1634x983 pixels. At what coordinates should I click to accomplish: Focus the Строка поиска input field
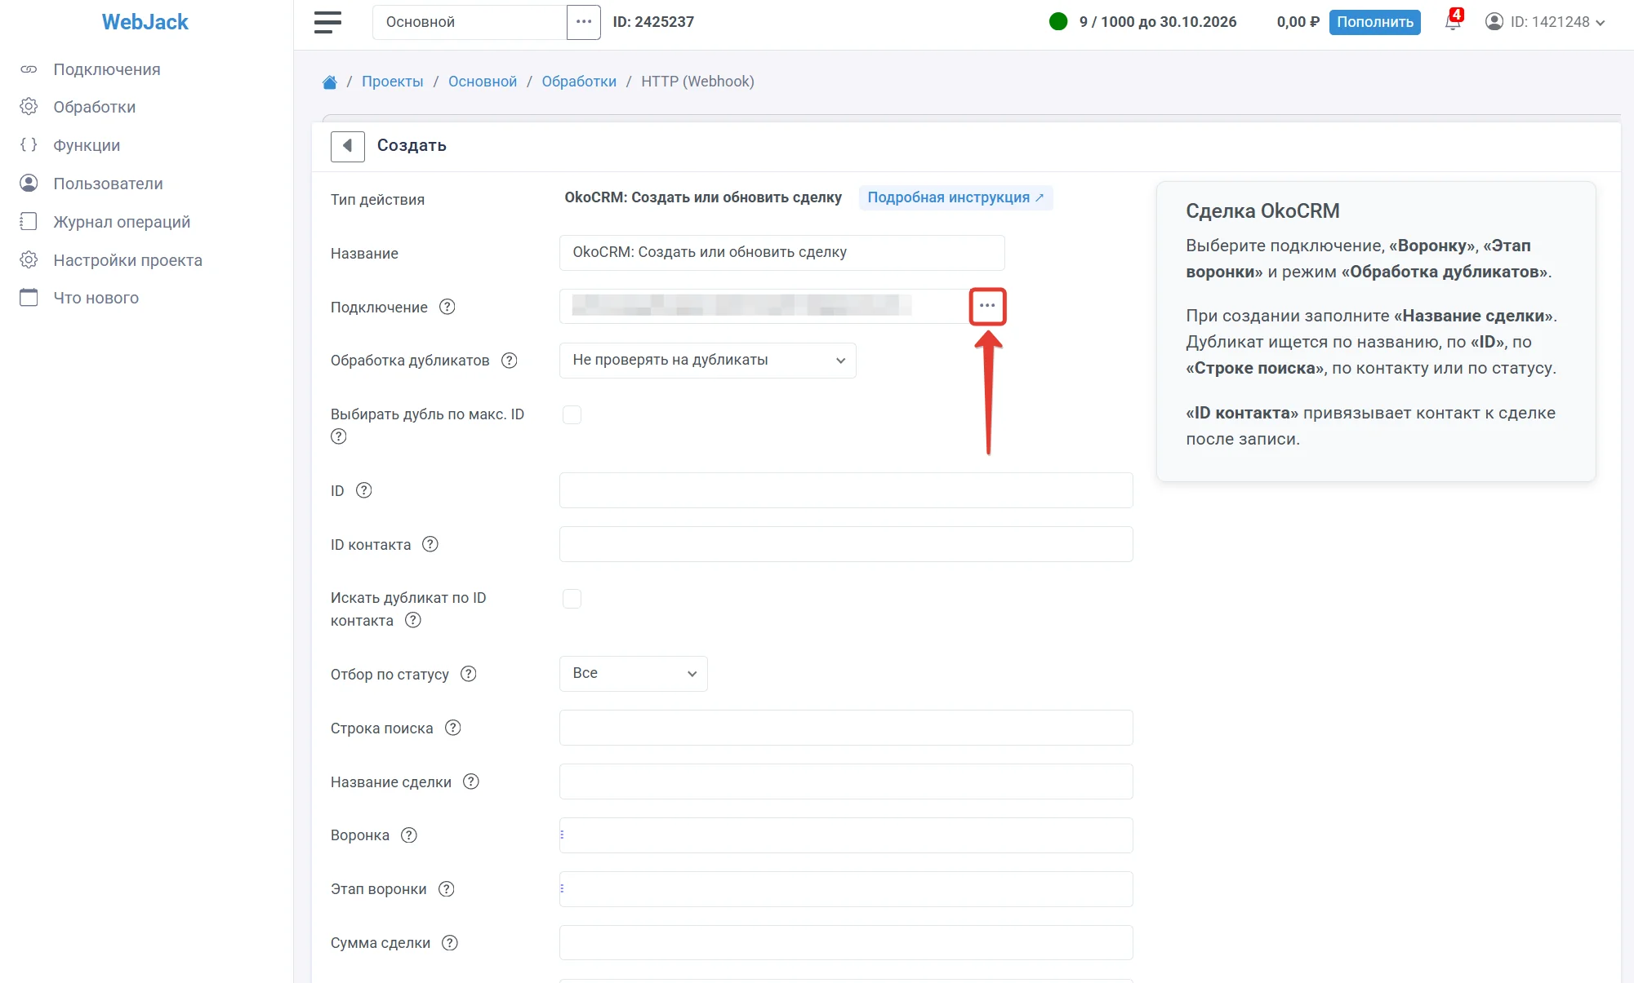tap(846, 728)
